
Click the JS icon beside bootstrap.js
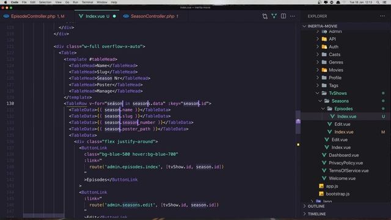pyautogui.click(x=321, y=194)
